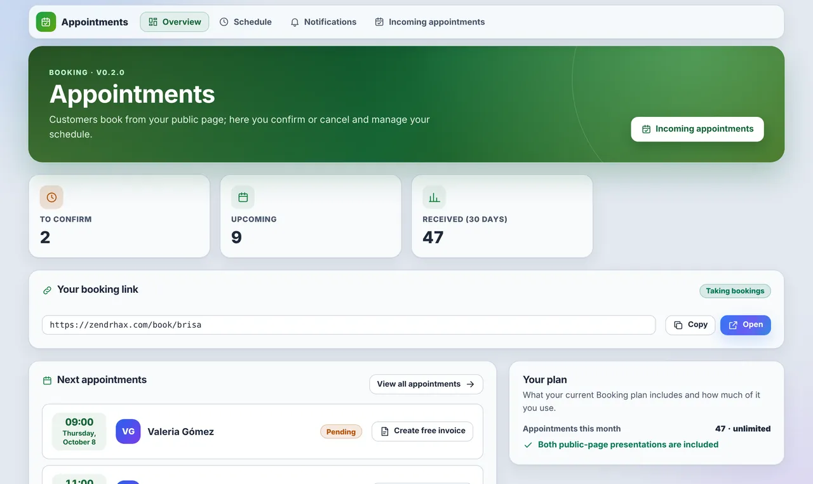Click the '47 · unlimited' plan usage value
Image resolution: width=813 pixels, height=484 pixels.
point(743,429)
